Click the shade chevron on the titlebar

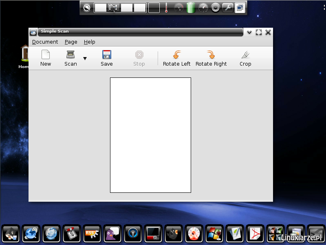click(x=249, y=33)
